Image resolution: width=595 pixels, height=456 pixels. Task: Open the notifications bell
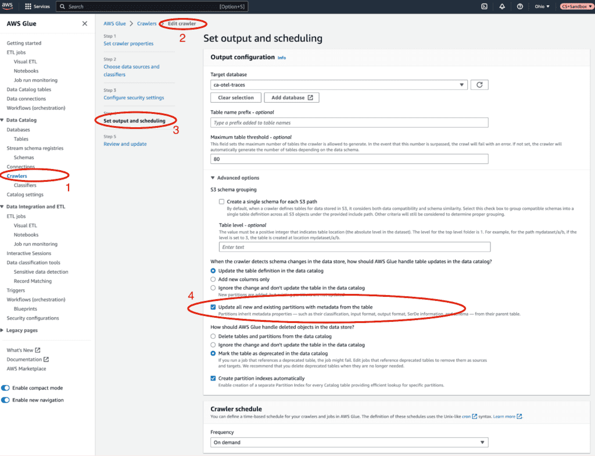tap(502, 6)
